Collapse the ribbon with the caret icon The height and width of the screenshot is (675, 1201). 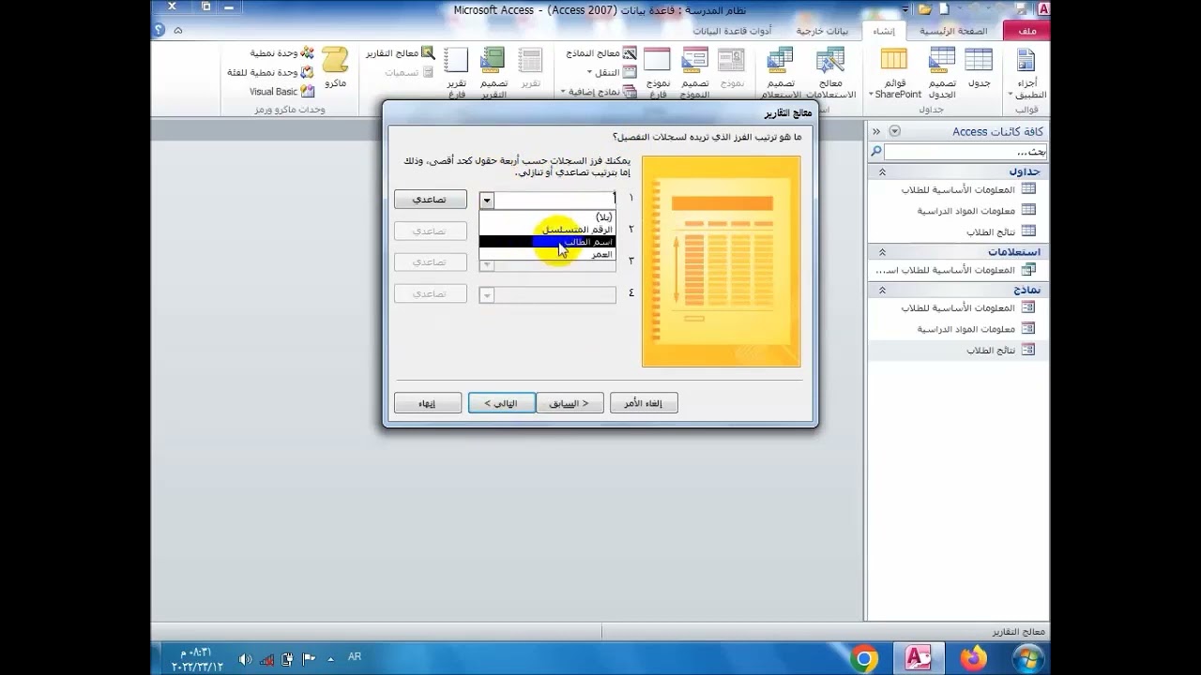(178, 31)
